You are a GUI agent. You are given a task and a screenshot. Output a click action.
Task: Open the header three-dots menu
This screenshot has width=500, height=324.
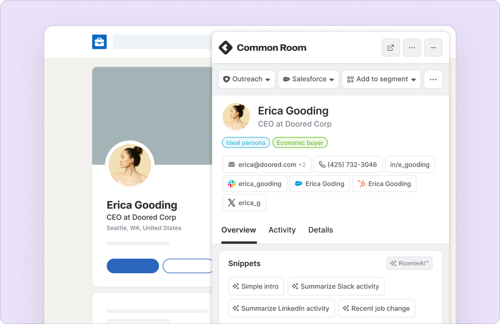pos(412,48)
